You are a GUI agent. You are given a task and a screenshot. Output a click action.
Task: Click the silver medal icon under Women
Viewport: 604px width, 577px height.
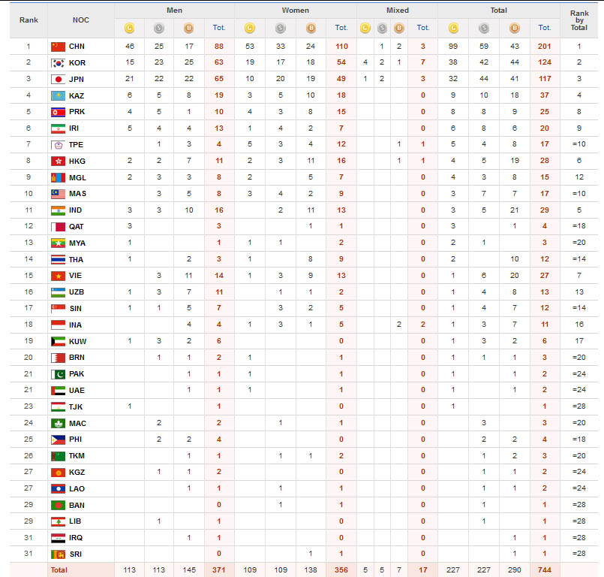pos(280,29)
